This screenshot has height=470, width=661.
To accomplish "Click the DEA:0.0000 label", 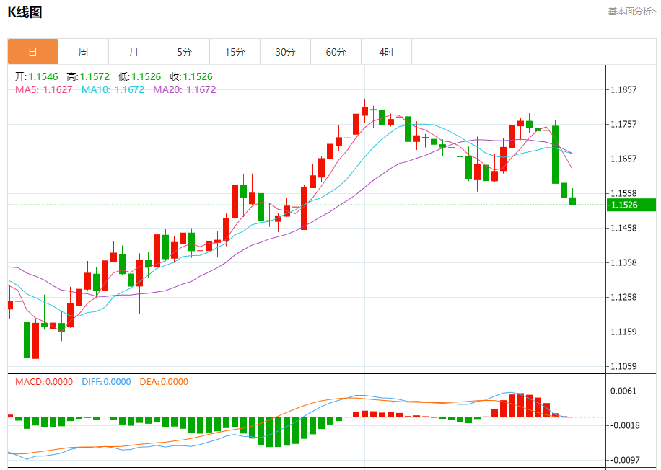I will pyautogui.click(x=164, y=382).
